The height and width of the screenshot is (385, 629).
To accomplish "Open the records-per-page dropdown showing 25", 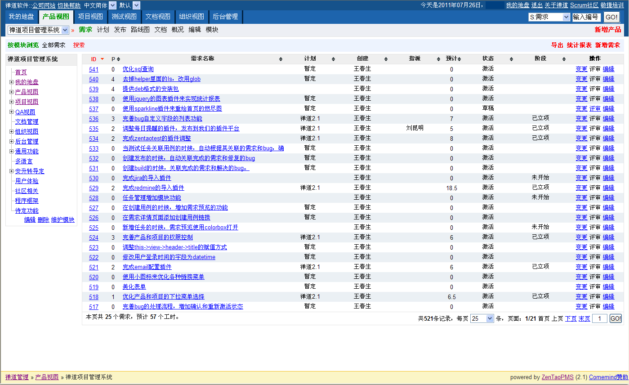I will tap(482, 318).
